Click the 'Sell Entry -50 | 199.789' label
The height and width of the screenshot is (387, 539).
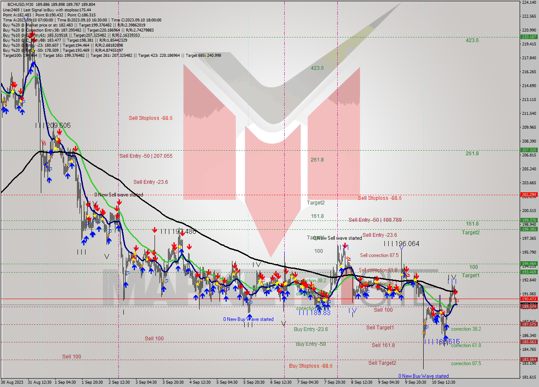click(x=375, y=220)
